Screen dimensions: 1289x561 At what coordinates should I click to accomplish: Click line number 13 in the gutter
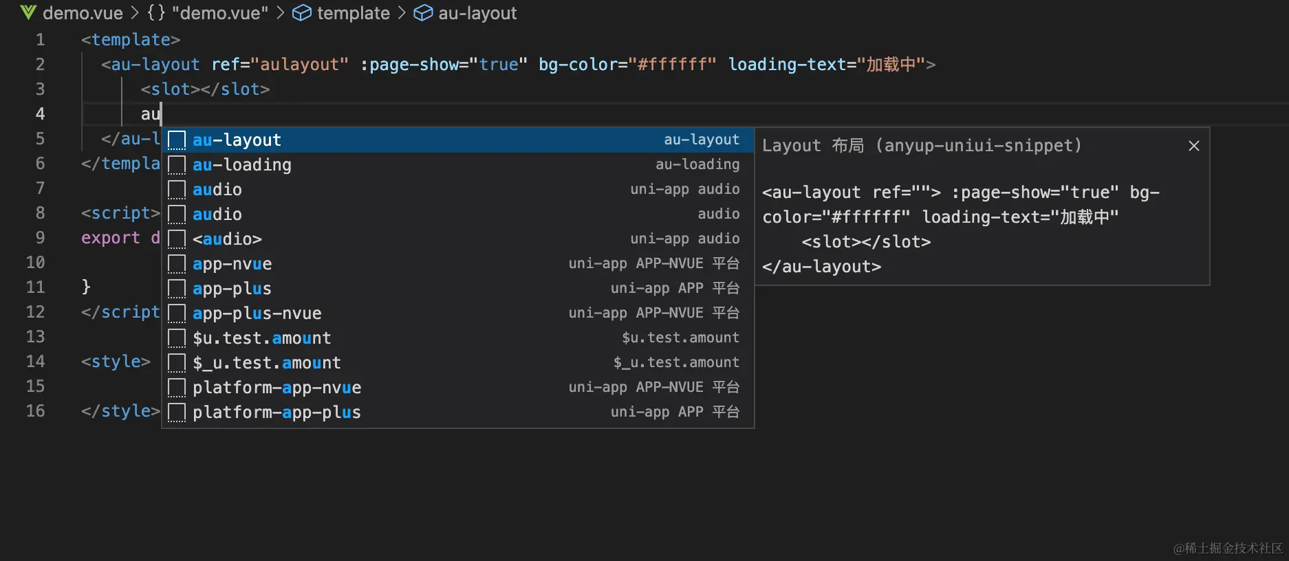click(35, 337)
